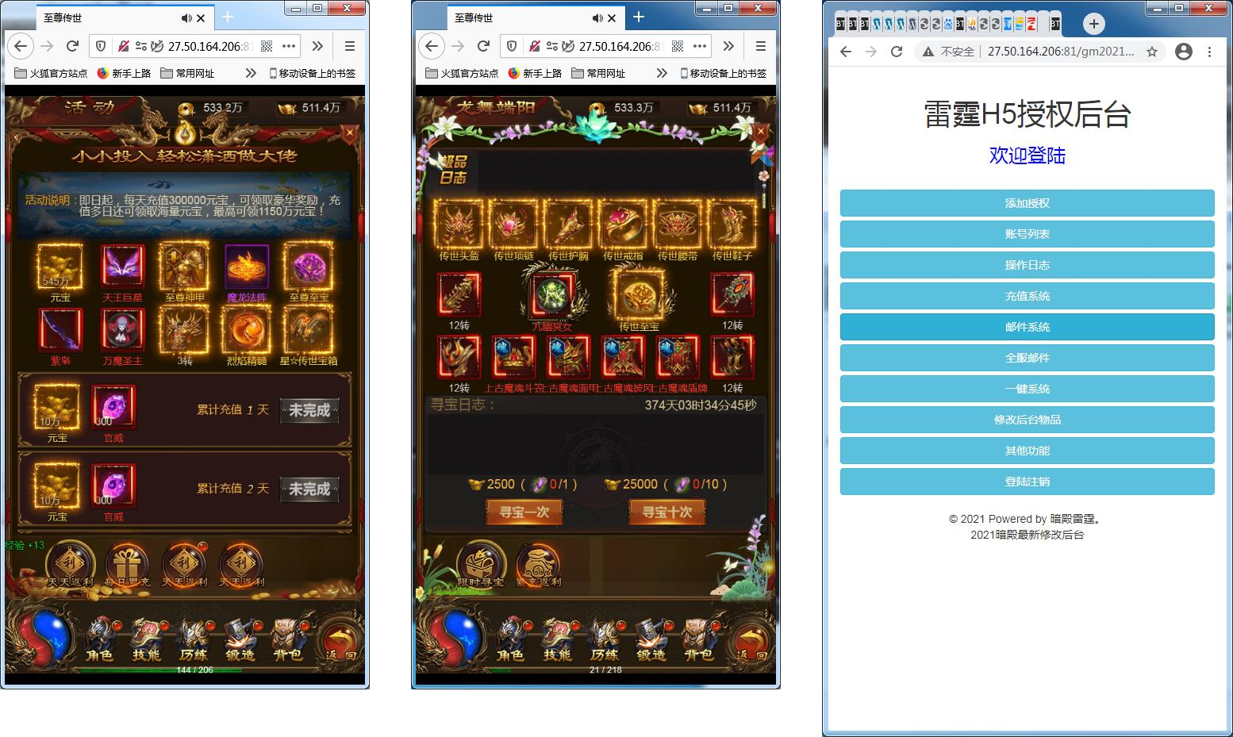Click 登陆注销 in the admin panel

coord(1027,482)
